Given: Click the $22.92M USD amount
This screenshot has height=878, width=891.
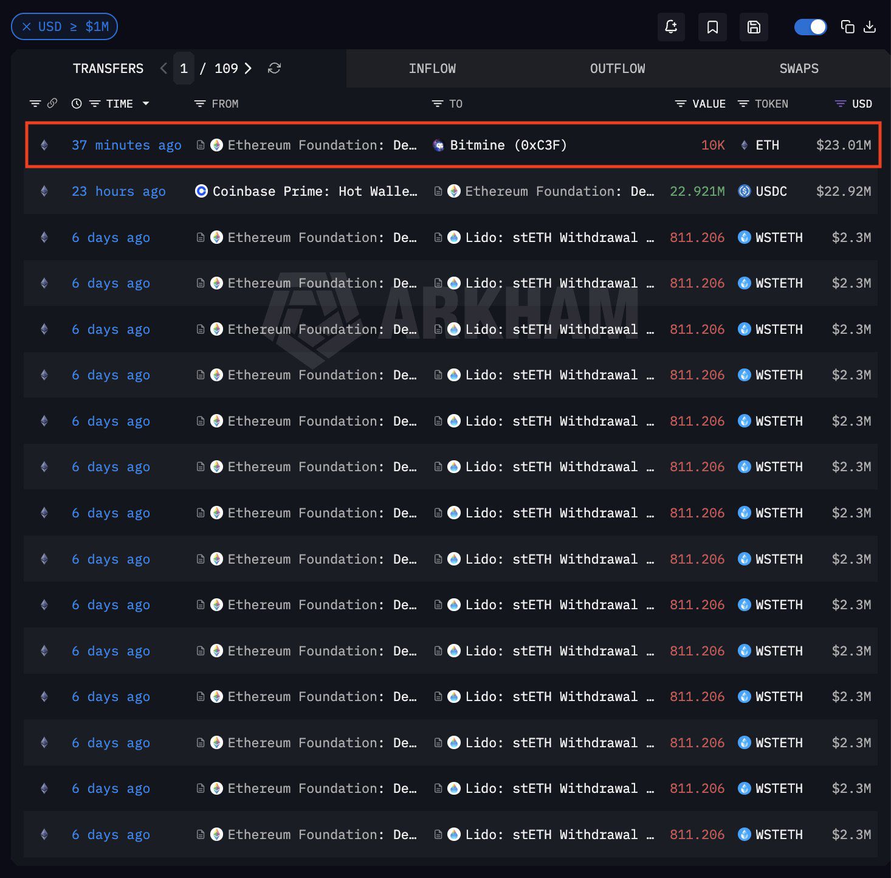Looking at the screenshot, I should coord(844,192).
